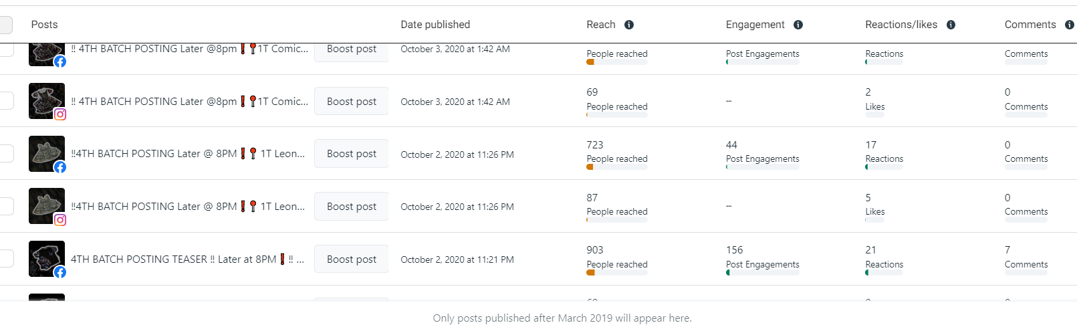
Task: Click Facebook badge on the TEASER post
Action: [x=60, y=272]
